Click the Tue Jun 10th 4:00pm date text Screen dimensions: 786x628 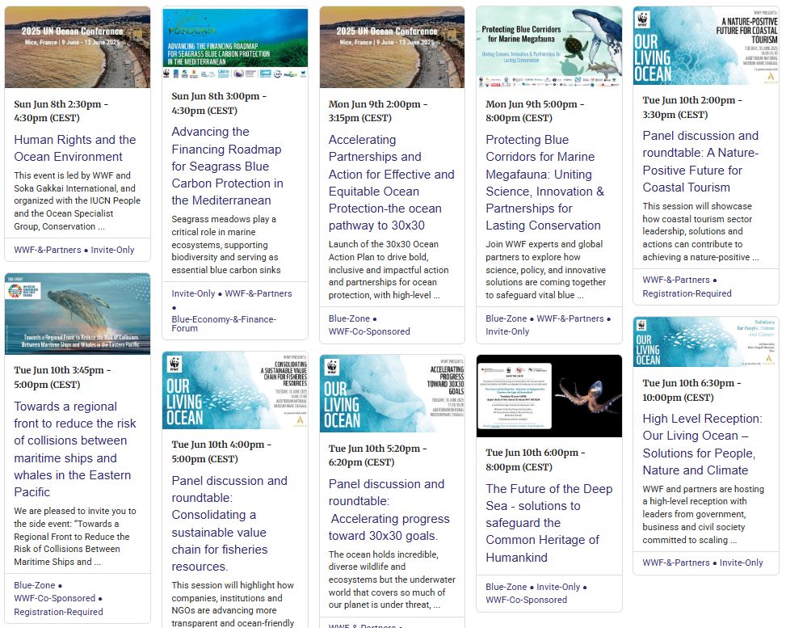(221, 452)
